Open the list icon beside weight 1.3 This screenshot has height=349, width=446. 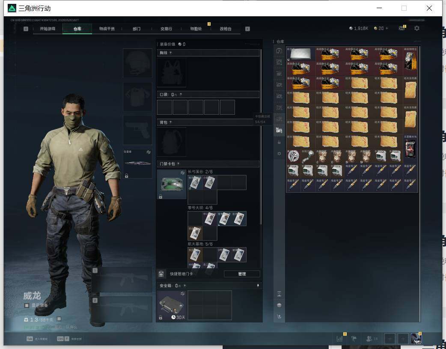pyautogui.click(x=59, y=319)
